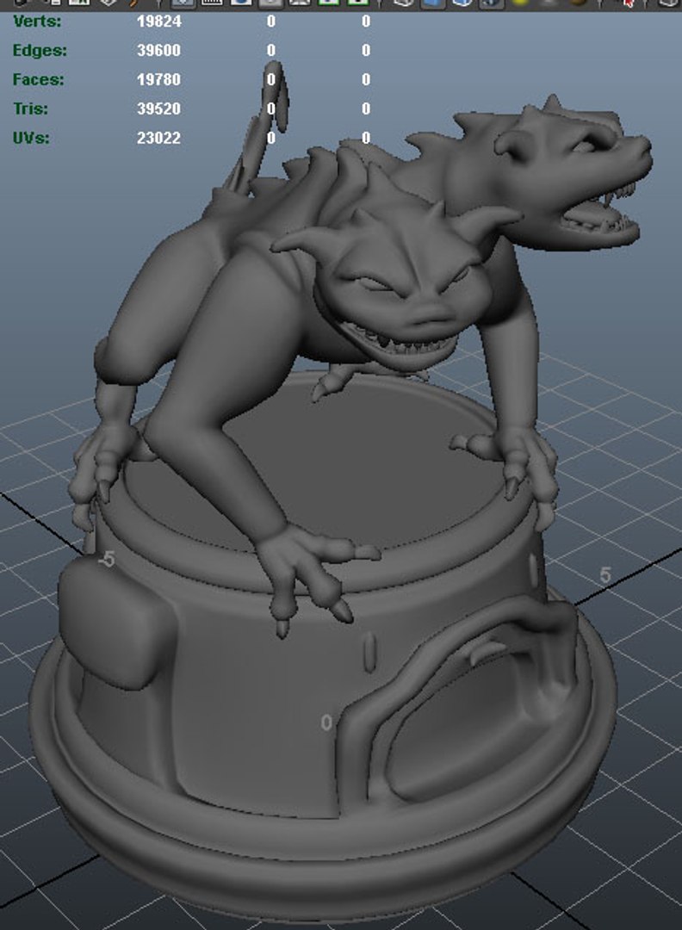
Task: Select the edge count value 39600
Action: (159, 51)
